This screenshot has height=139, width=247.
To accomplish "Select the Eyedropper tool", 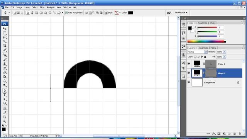I will [x=5, y=113].
